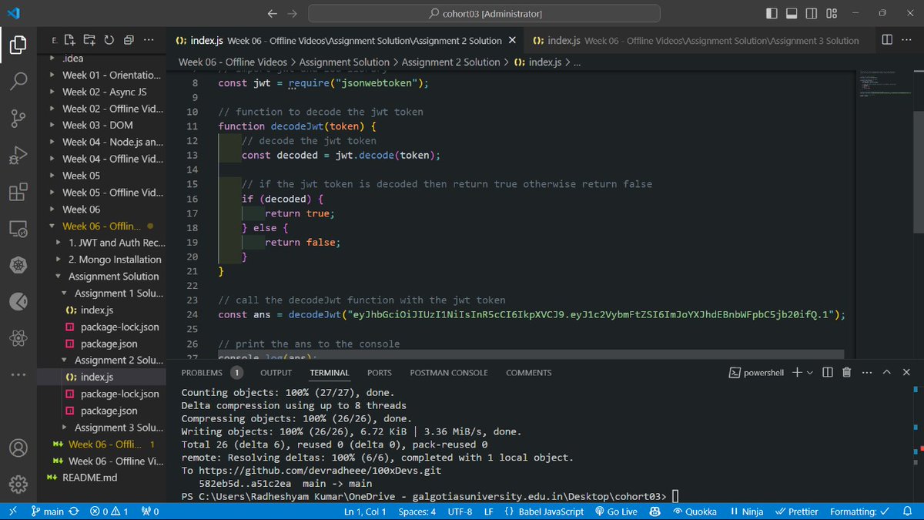Open terminal launch profile dropdown arrow
Viewport: 924px width, 520px height.
click(x=809, y=372)
